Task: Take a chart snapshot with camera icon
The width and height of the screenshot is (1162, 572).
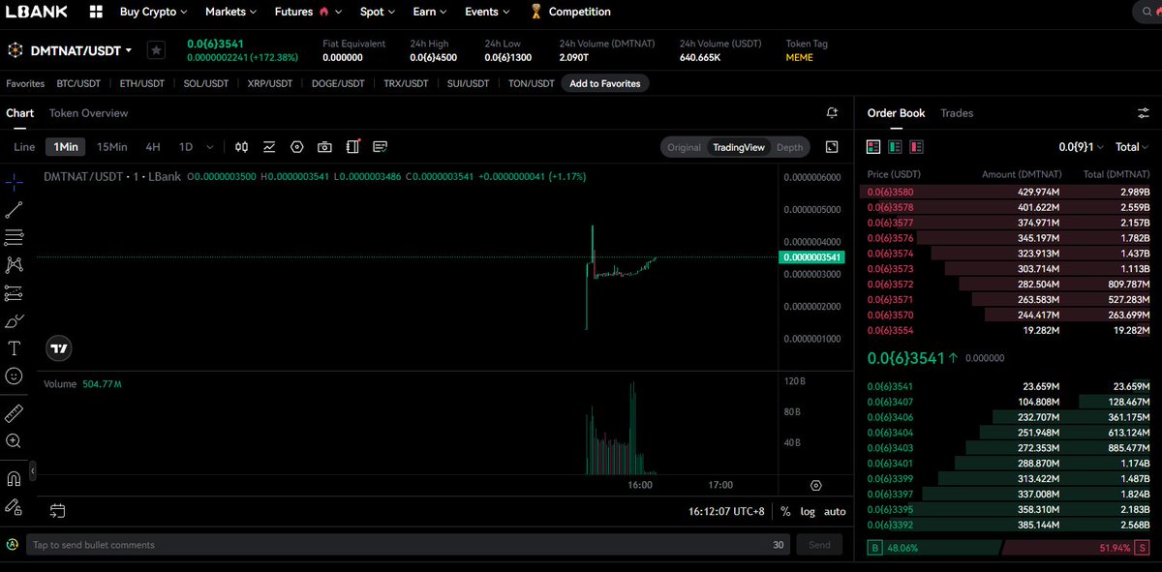Action: point(325,147)
